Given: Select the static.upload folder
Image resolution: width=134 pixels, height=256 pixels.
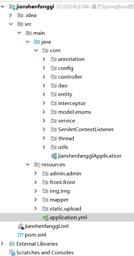Looking at the screenshot, I should 65,209.
